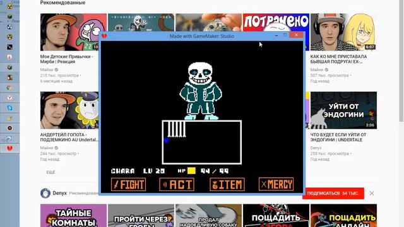The width and height of the screenshot is (404, 227).
Task: Select the FIGHT button in the game
Action: 128,185
